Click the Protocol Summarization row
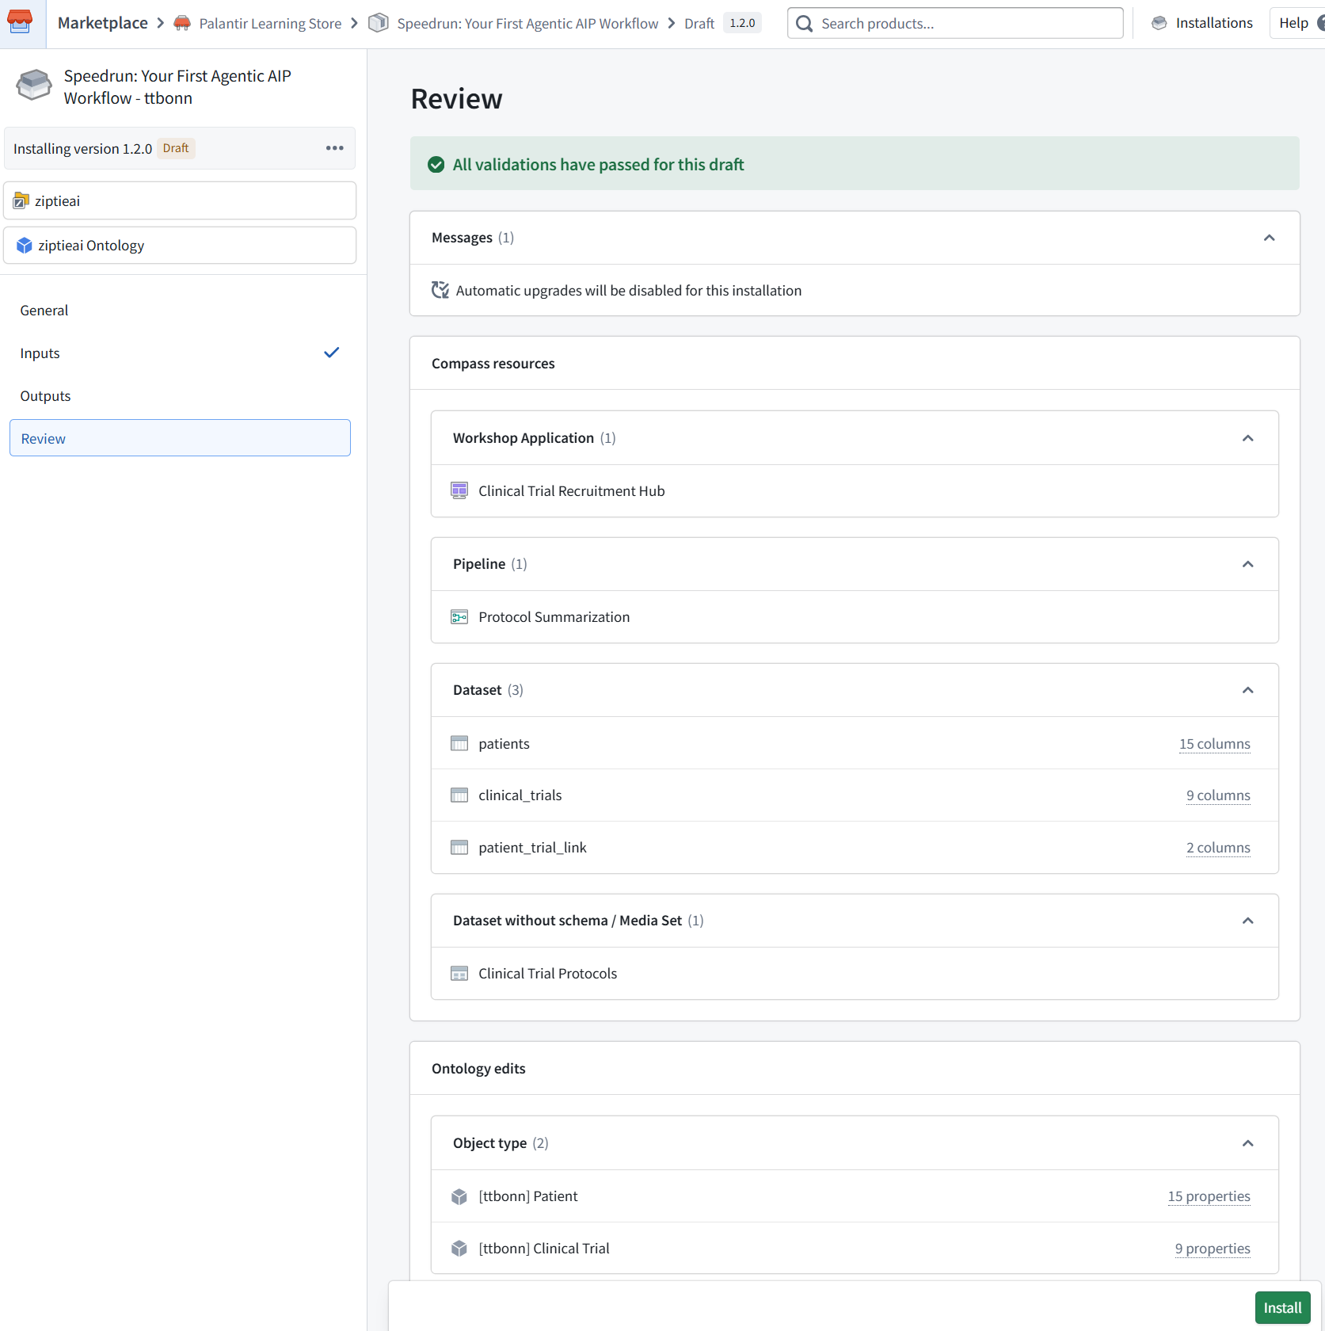The image size is (1325, 1331). [x=855, y=617]
